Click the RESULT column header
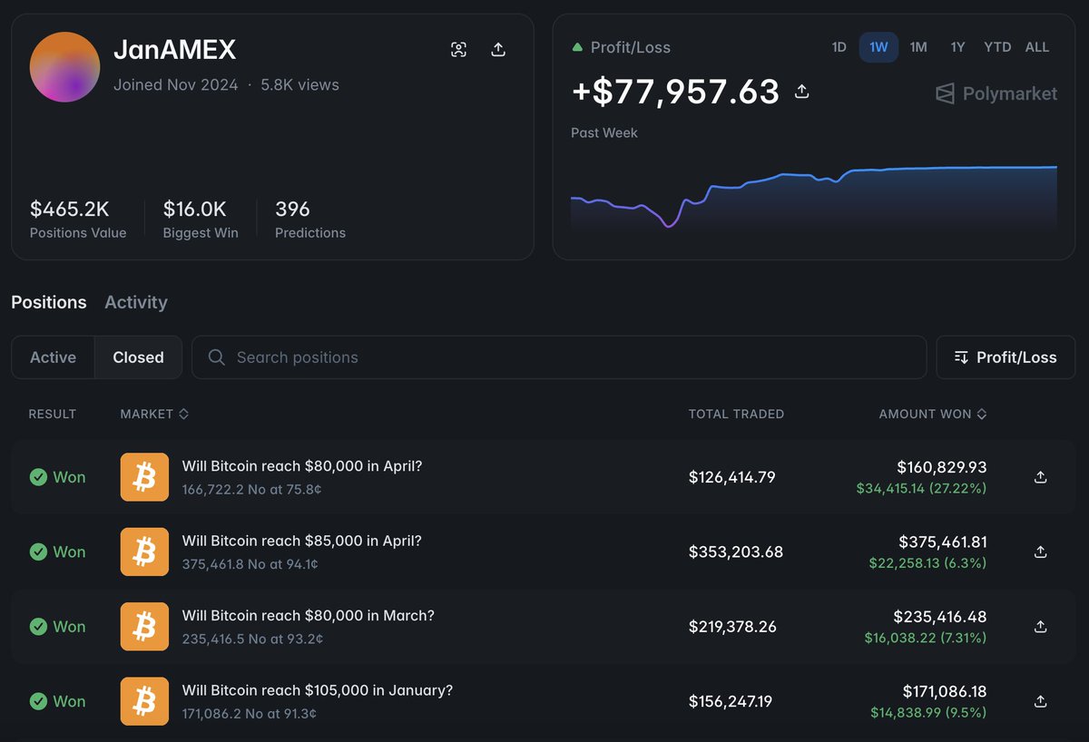Image resolution: width=1089 pixels, height=742 pixels. tap(53, 414)
